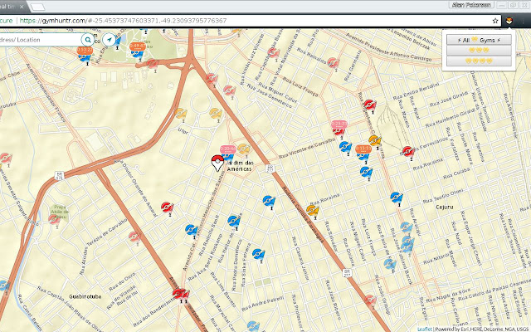Open the Leaflet attribution link

424,329
